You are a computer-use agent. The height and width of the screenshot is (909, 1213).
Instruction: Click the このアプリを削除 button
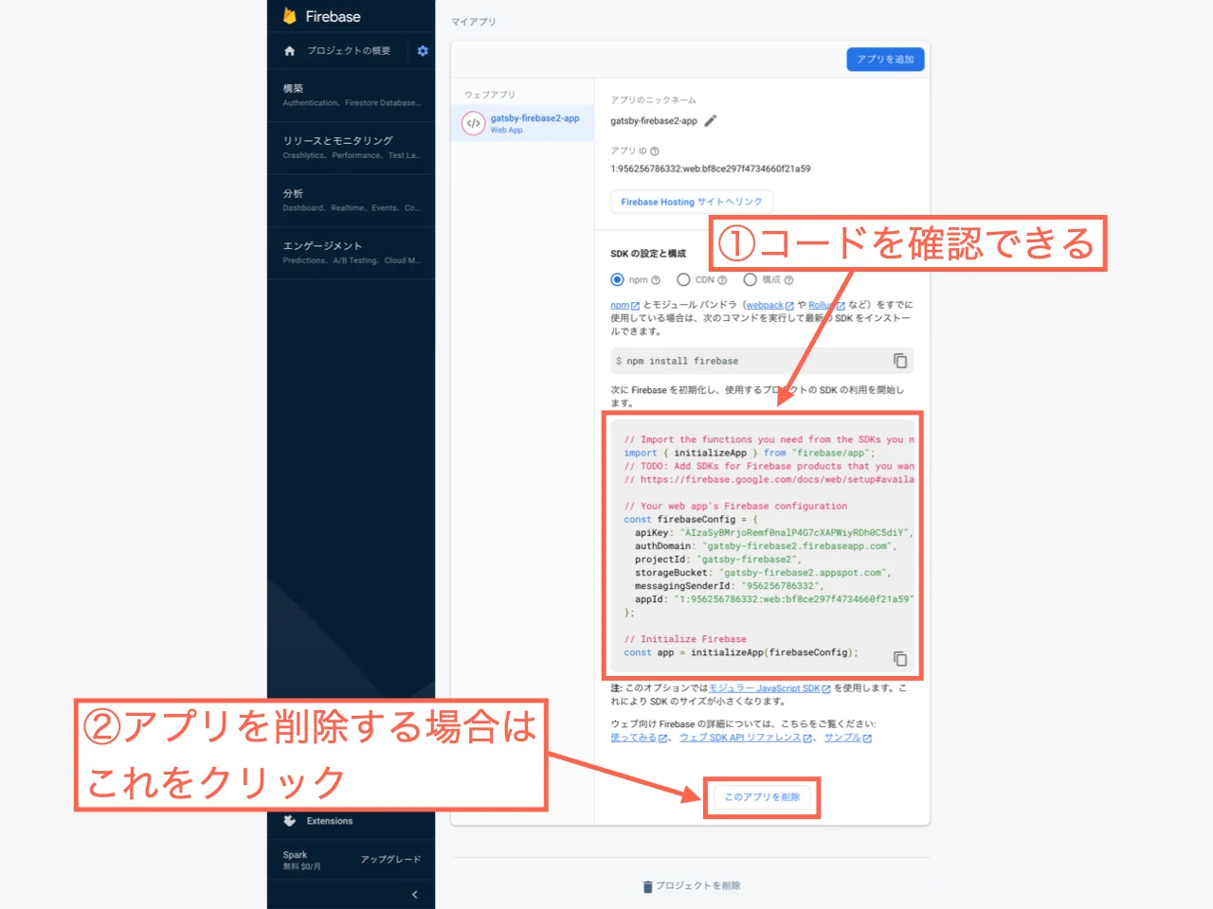coord(762,797)
